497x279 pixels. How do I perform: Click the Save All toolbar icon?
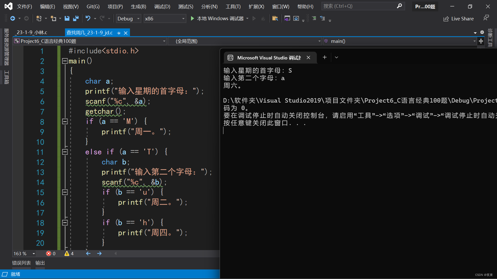[x=76, y=18]
